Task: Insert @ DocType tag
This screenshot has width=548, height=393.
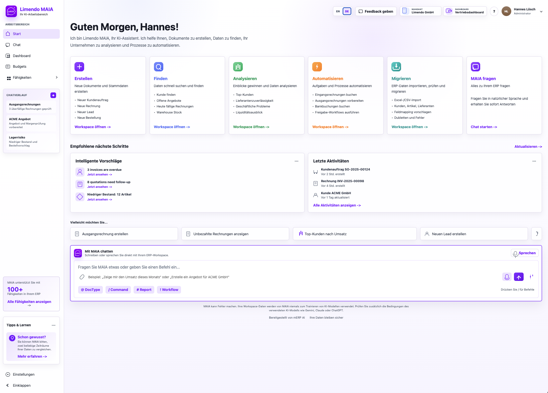Action: [x=90, y=290]
